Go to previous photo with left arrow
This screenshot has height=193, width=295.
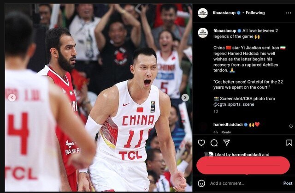click(12, 97)
